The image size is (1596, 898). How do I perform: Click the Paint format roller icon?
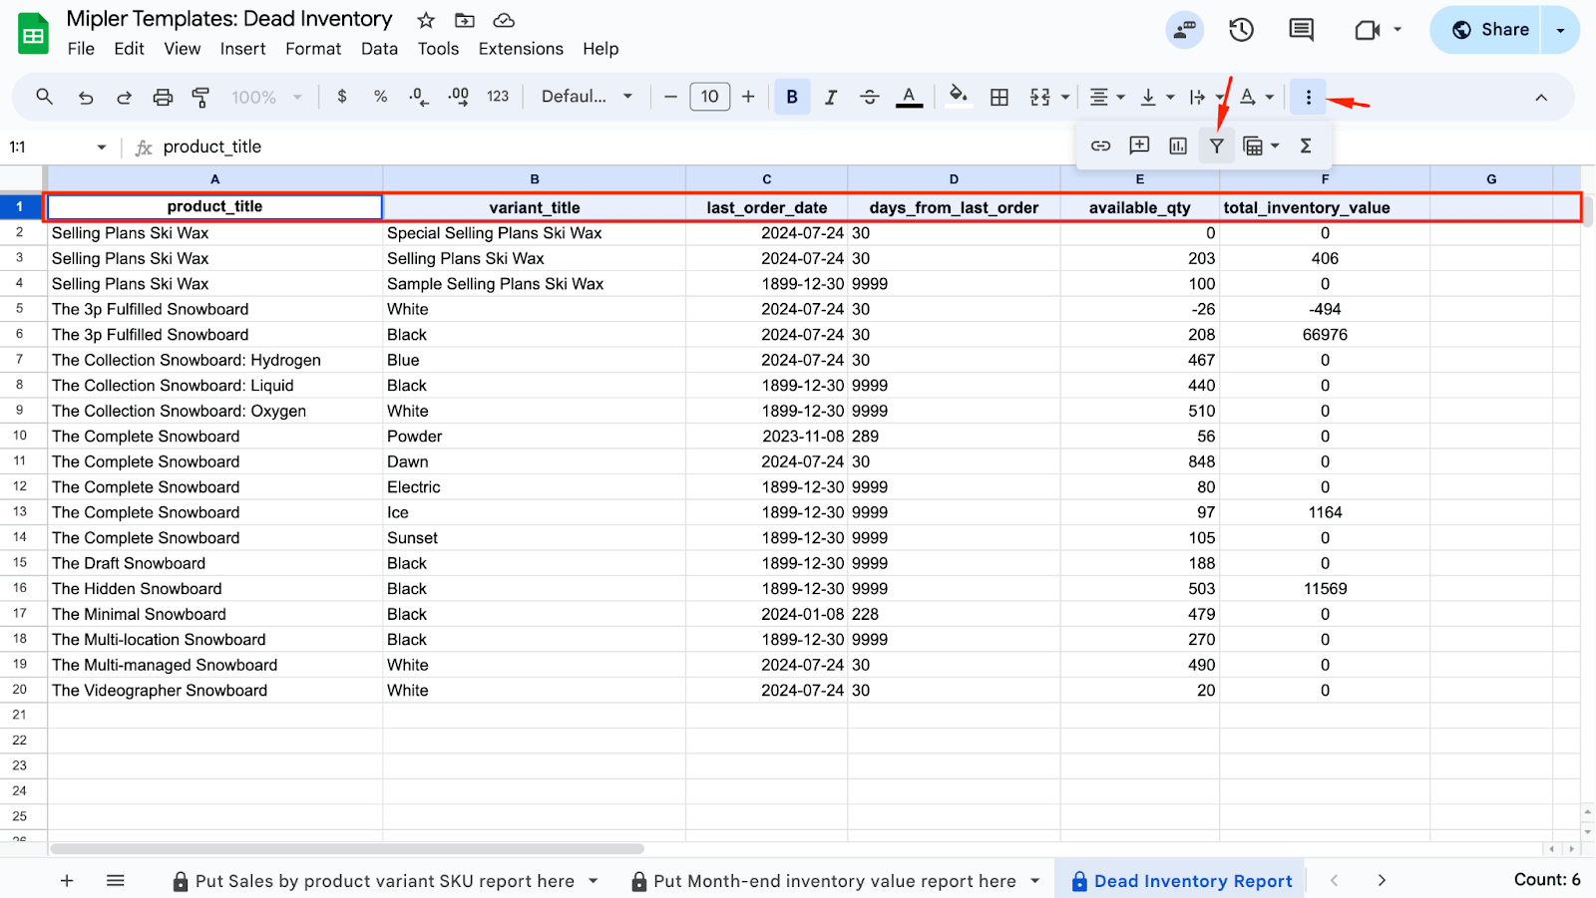200,97
